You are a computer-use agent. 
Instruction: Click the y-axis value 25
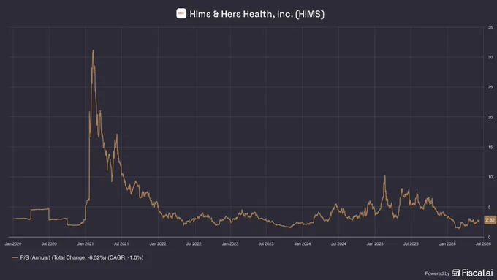(x=490, y=87)
